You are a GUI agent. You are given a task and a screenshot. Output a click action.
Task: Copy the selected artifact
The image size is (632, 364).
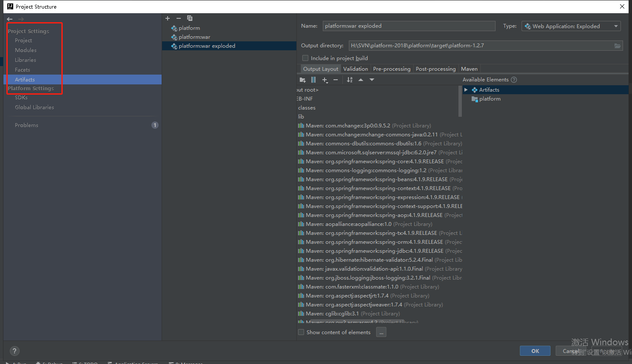point(190,18)
